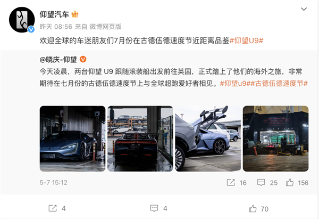Viewport: 319px width, 219px height.
Task: Open the lowercase #仰望u9# hashtag link
Action: pos(235,84)
